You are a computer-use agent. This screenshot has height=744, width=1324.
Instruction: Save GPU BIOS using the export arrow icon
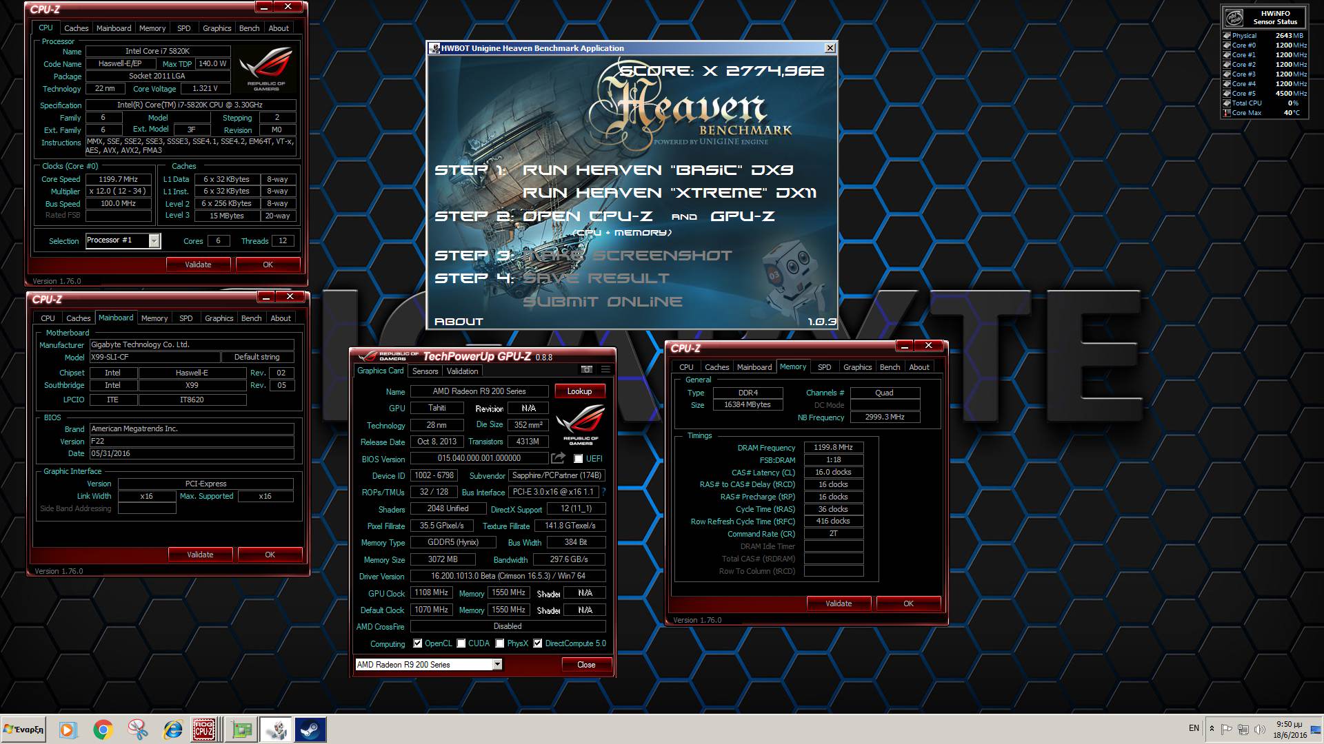559,458
